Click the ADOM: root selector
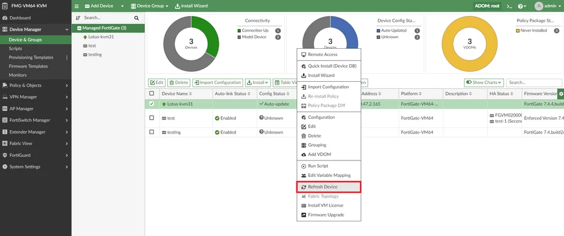The image size is (564, 236). click(x=488, y=6)
